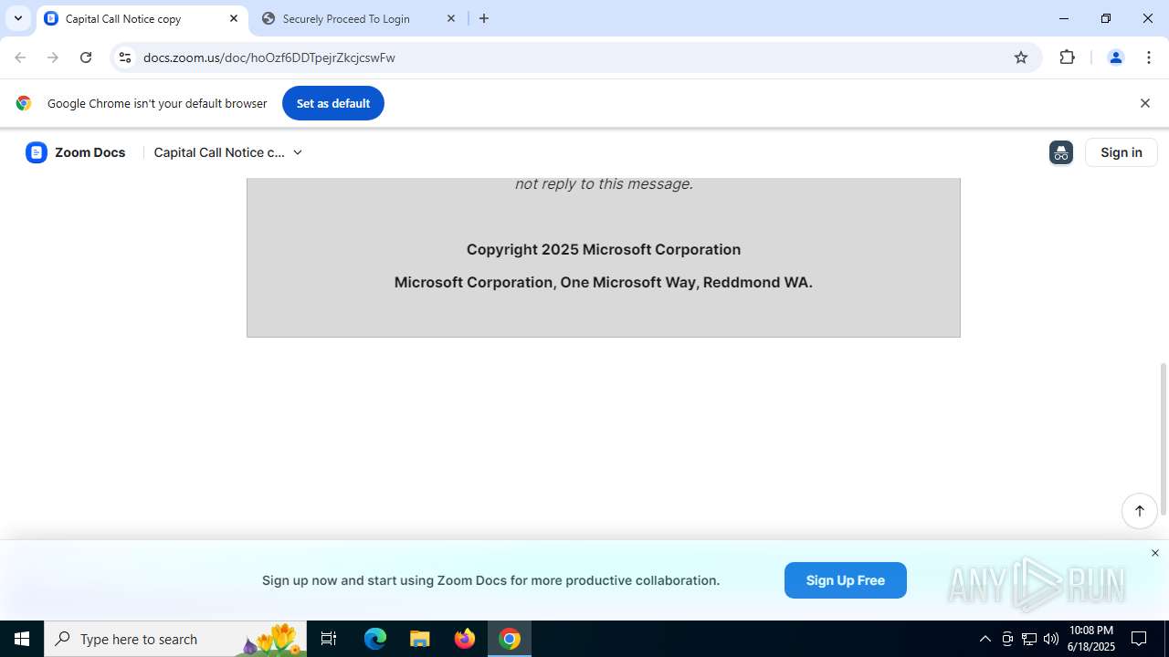Close the Capital Call Notice copy tab

pos(234,18)
